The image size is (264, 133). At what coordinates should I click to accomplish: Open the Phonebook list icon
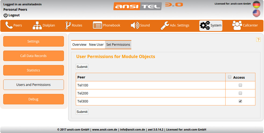(x=97, y=25)
